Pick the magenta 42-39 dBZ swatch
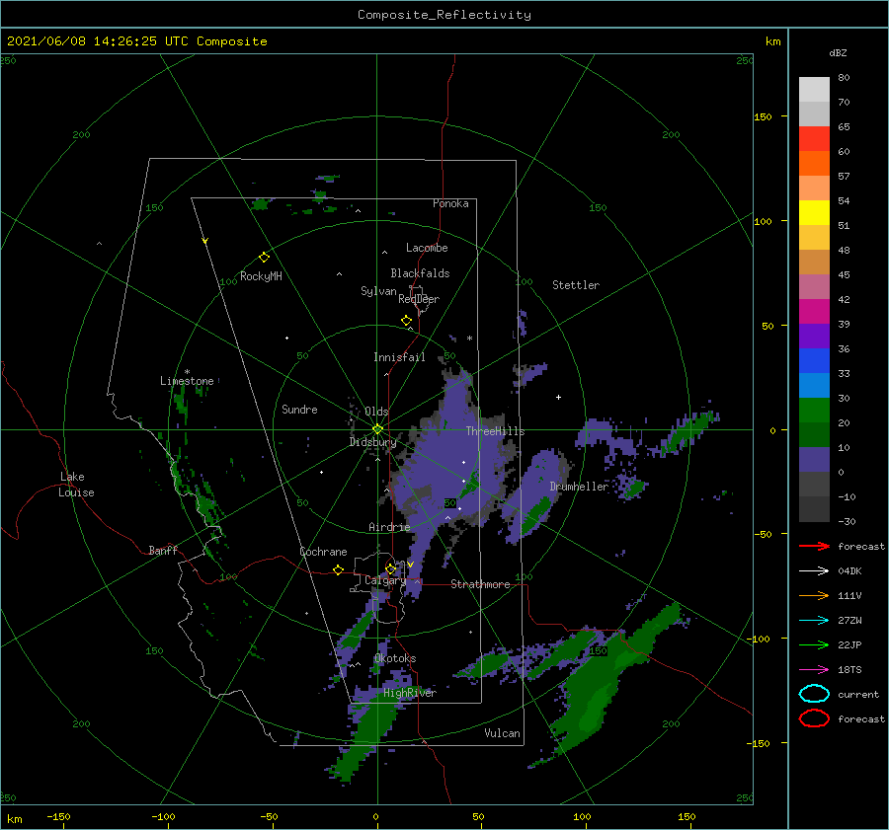Screen dimensions: 889x830 pyautogui.click(x=814, y=312)
